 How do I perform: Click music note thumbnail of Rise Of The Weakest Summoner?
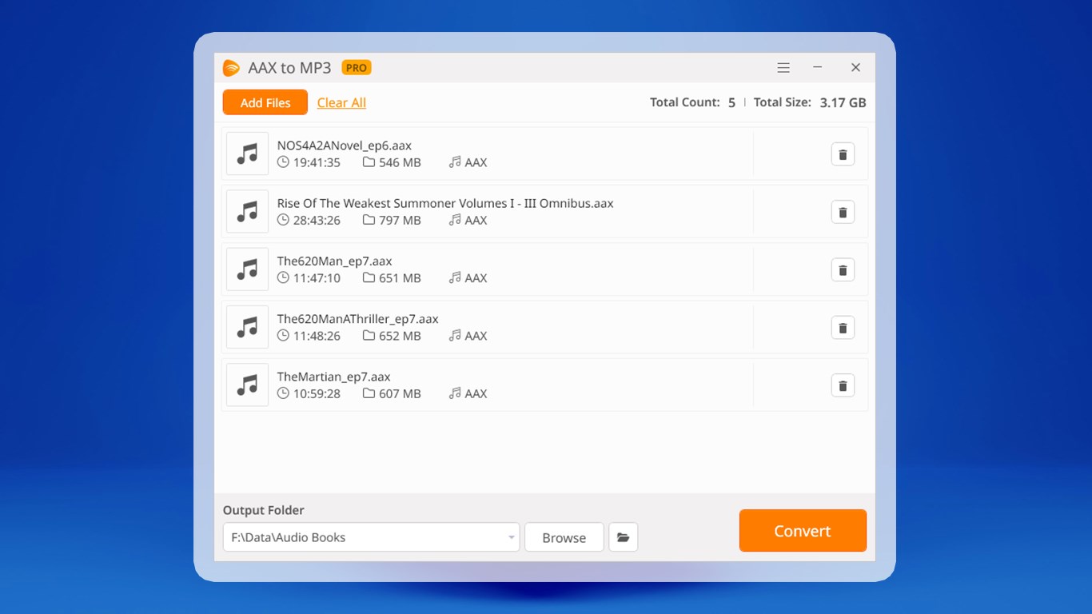pos(247,211)
